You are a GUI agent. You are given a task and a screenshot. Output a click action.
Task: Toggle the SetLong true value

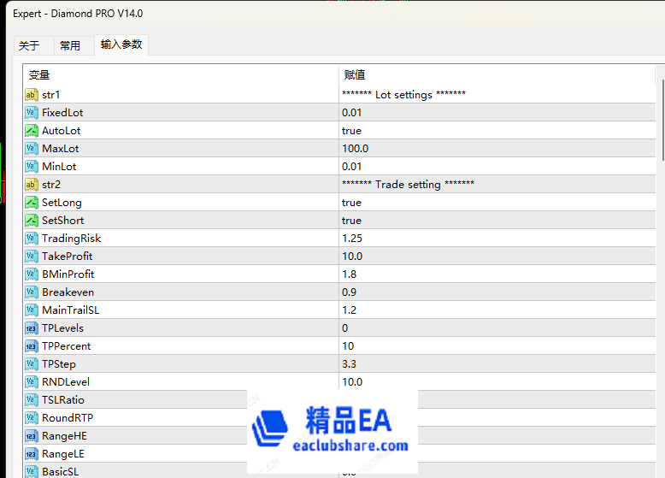click(351, 203)
